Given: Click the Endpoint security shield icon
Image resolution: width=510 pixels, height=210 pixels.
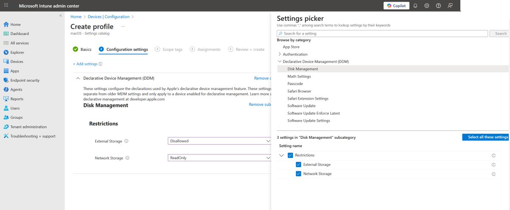Looking at the screenshot, I should coord(6,80).
